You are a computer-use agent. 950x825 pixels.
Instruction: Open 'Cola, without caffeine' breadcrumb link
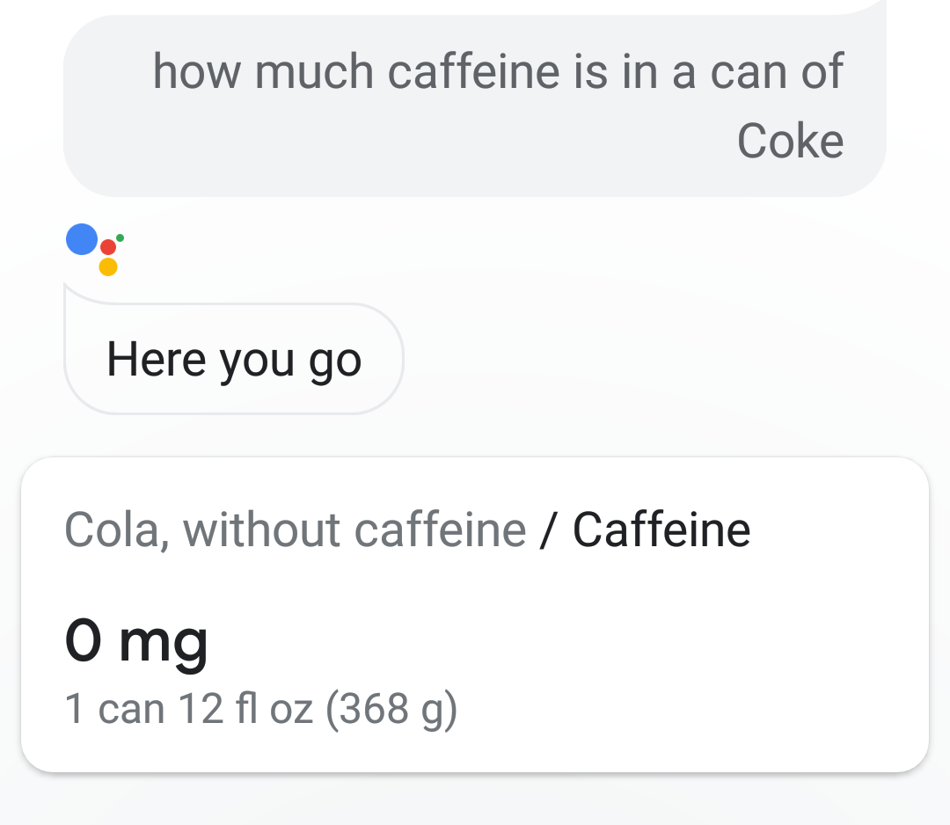coord(296,530)
